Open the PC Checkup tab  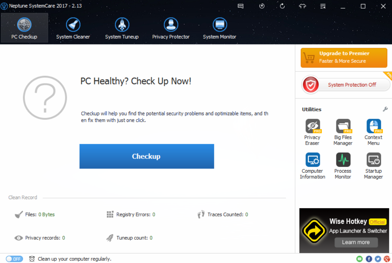click(24, 28)
